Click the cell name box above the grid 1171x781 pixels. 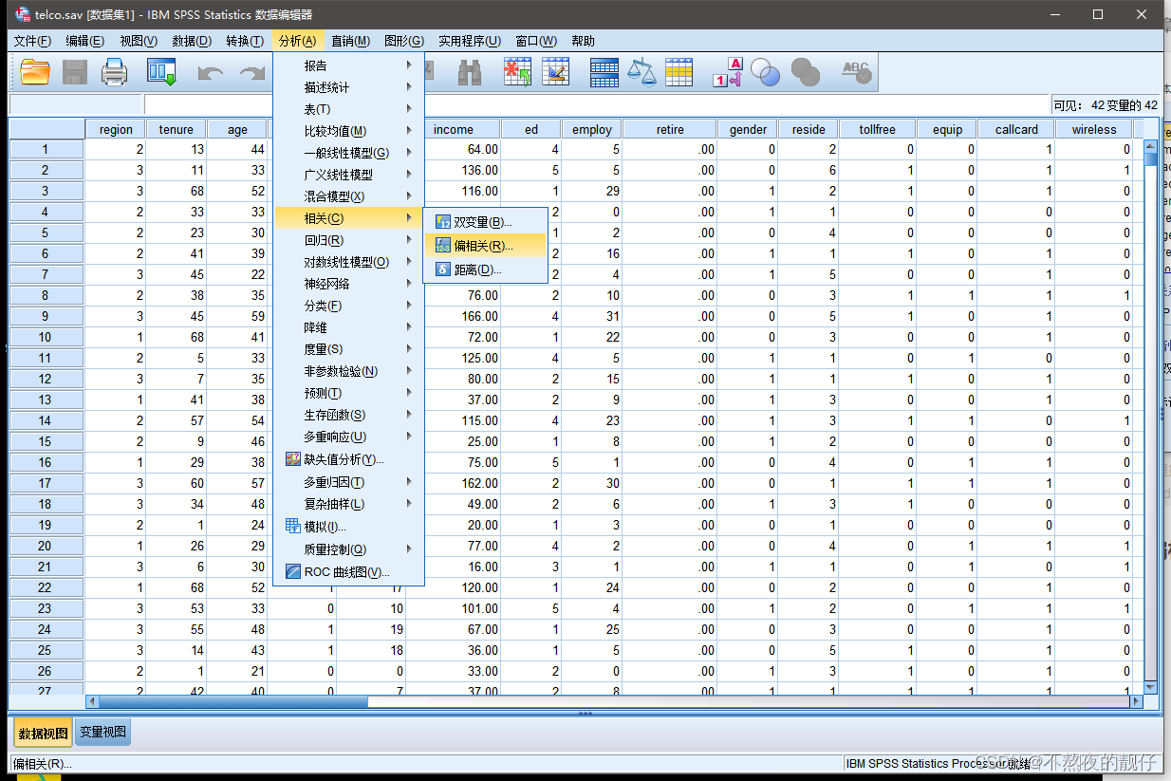coord(76,104)
